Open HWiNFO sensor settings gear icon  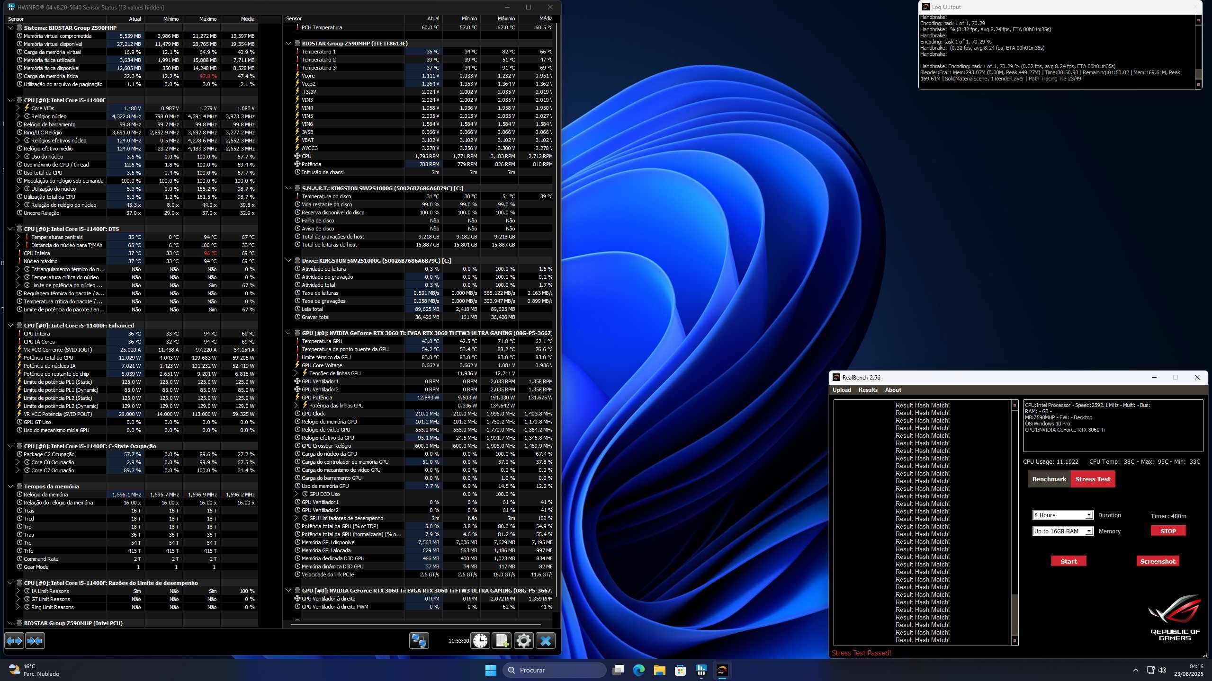pos(523,641)
